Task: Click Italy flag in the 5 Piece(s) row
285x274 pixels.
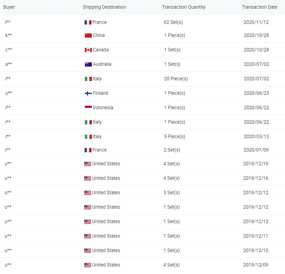Action: (88, 137)
